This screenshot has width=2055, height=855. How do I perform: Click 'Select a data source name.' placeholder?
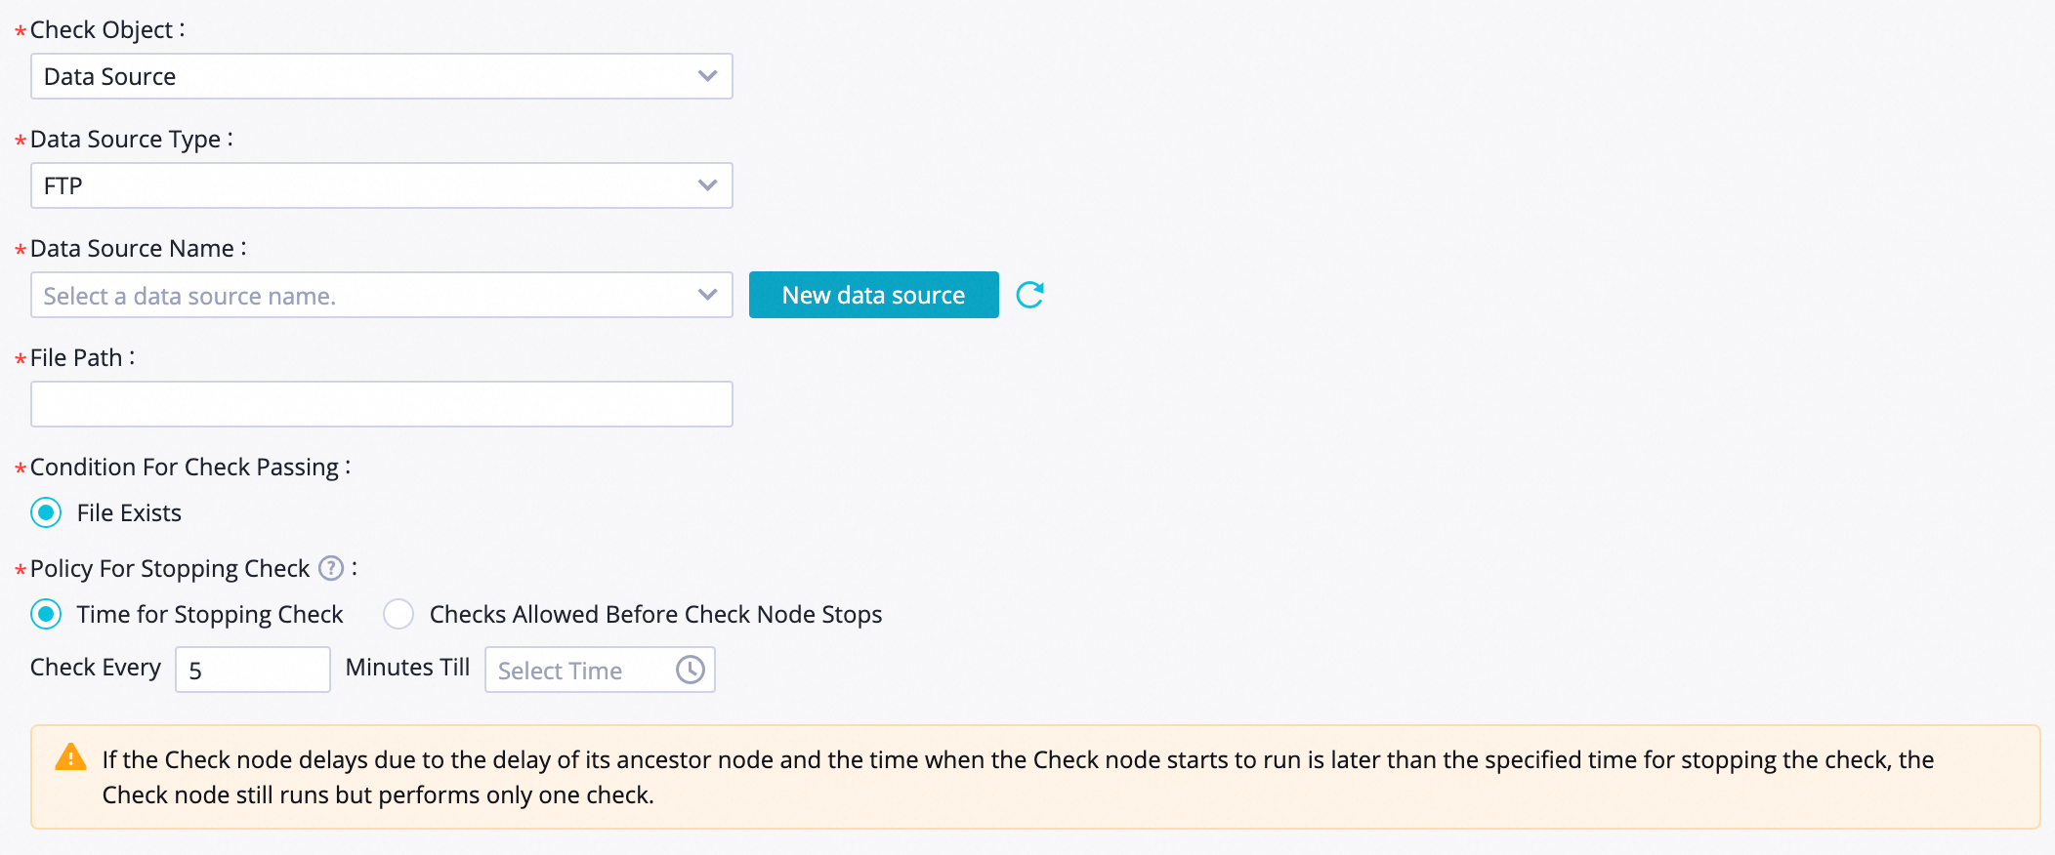[189, 296]
